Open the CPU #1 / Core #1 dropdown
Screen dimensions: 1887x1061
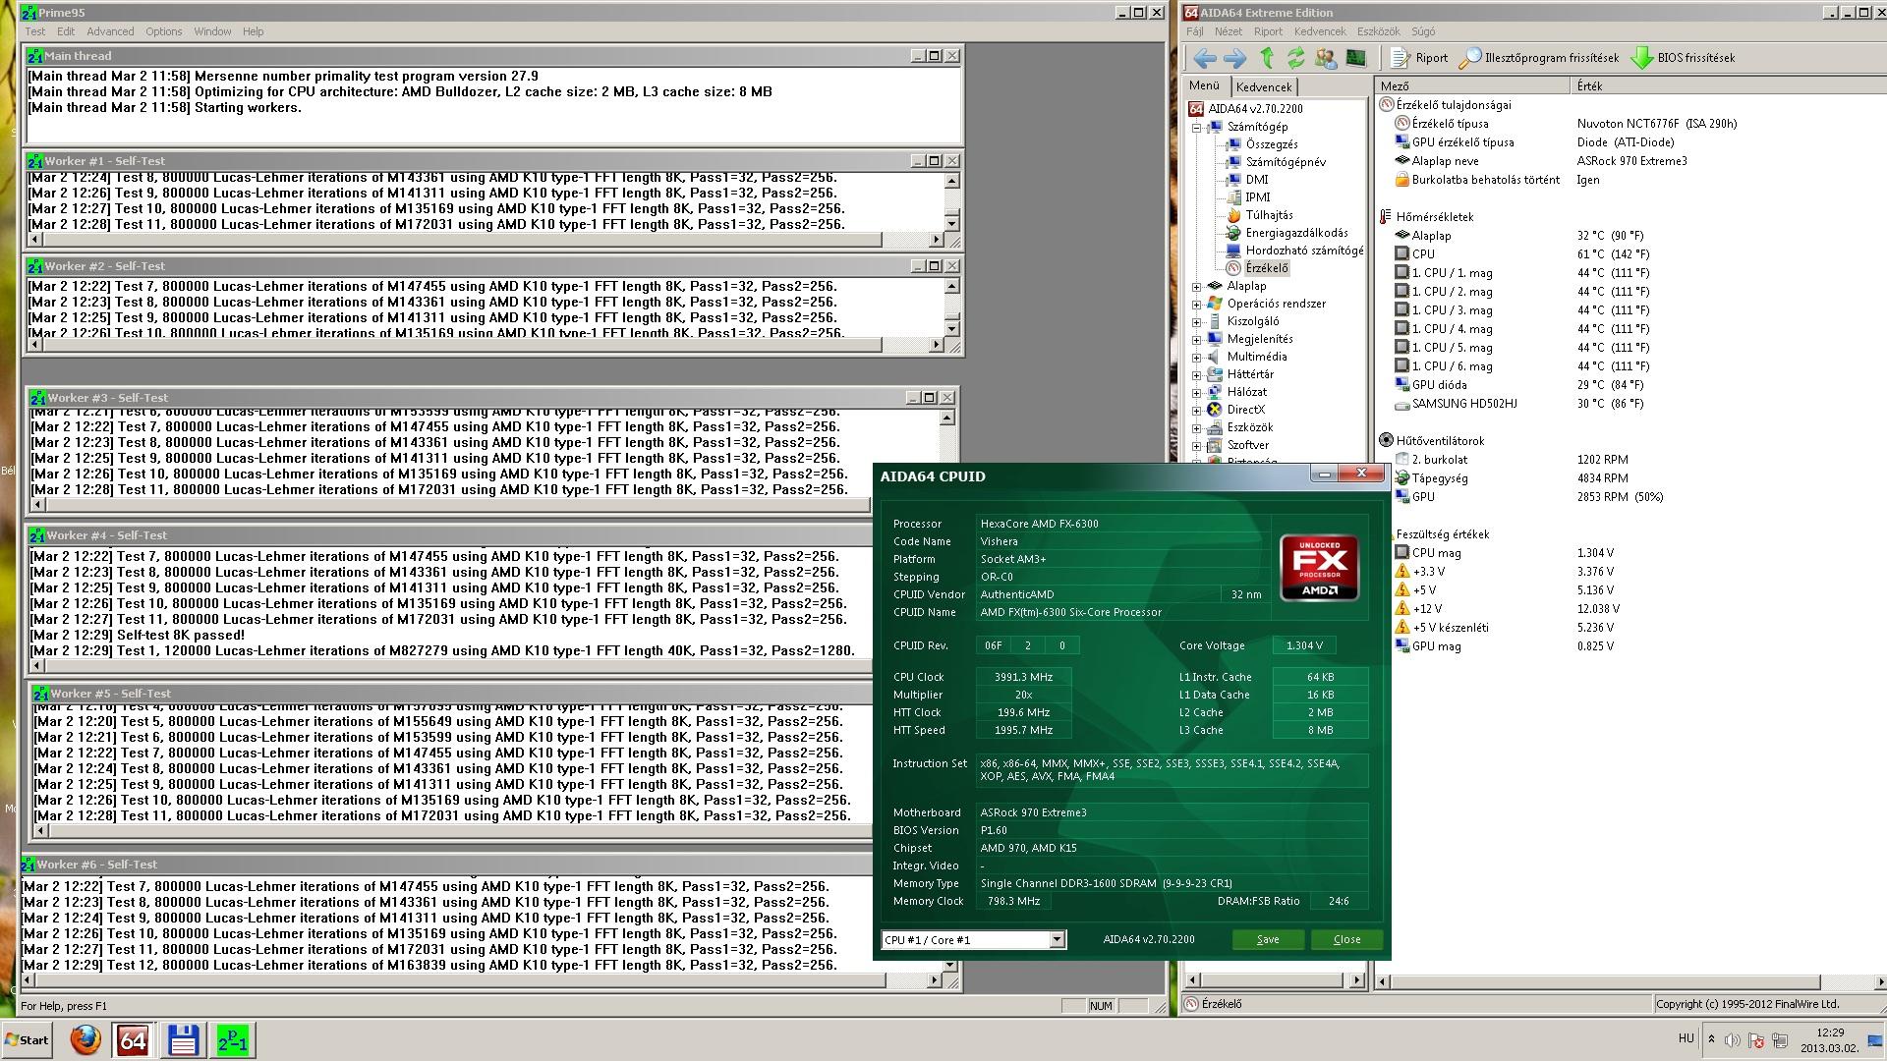1057,940
